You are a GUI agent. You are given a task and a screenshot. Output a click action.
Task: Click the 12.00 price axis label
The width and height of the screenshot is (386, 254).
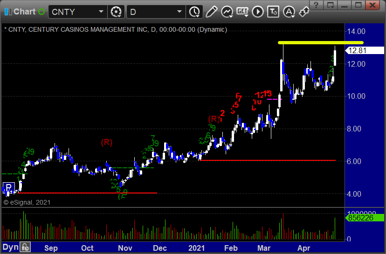(x=356, y=64)
